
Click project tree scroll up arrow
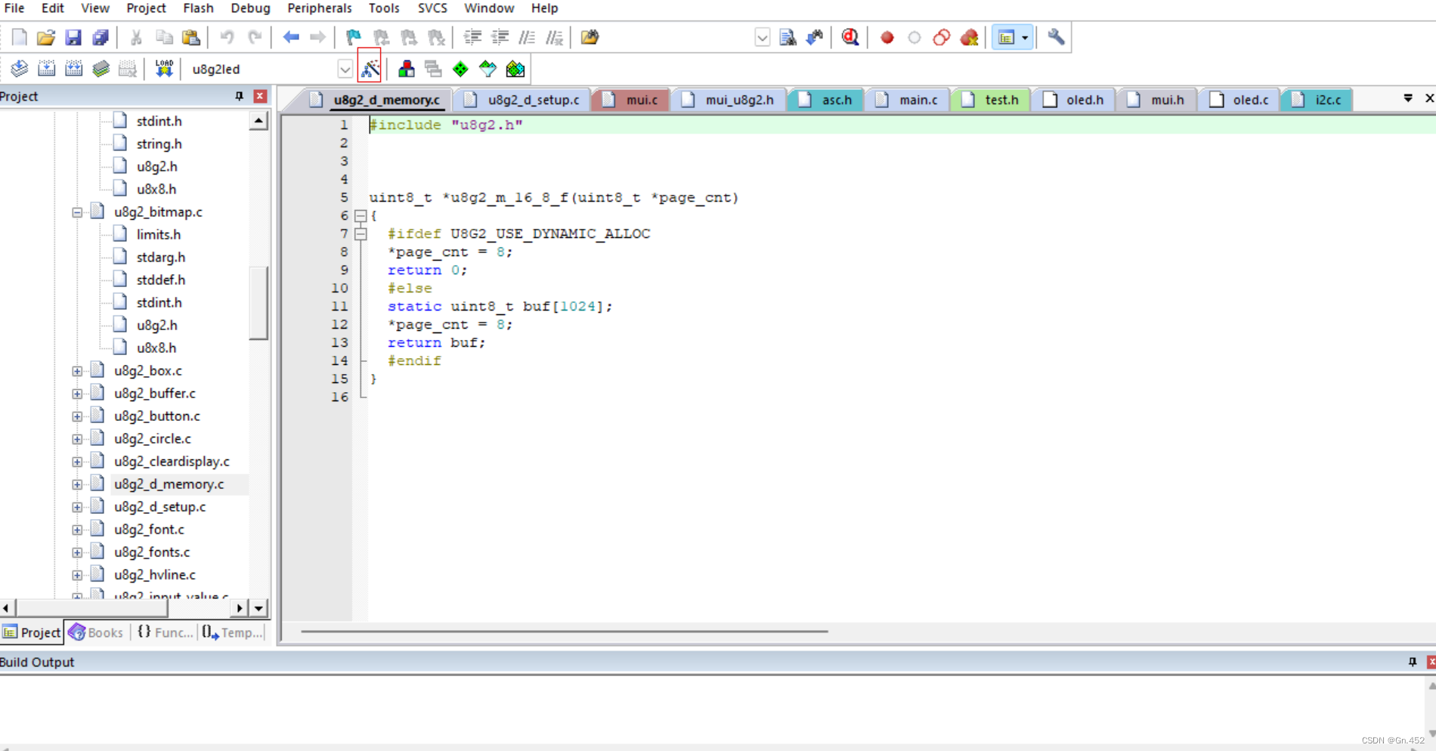pos(258,121)
